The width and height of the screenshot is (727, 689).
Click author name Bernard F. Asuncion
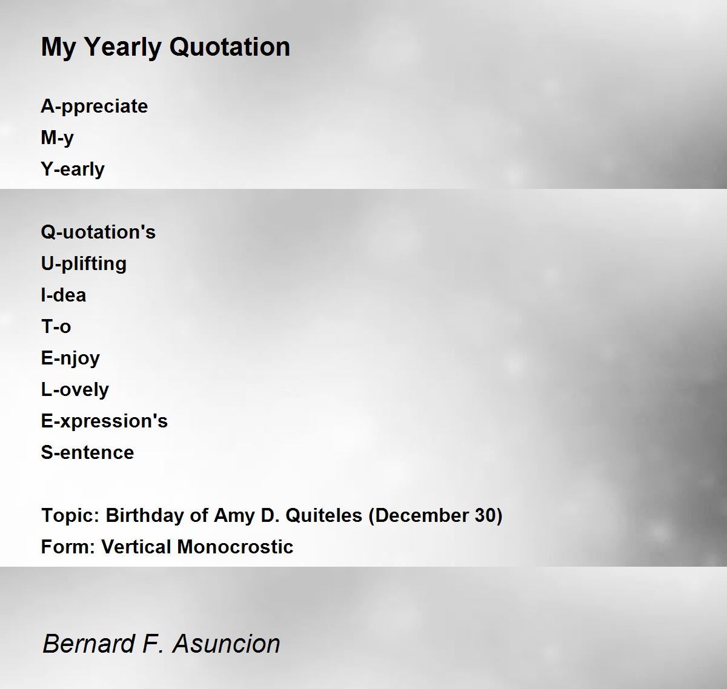162,644
